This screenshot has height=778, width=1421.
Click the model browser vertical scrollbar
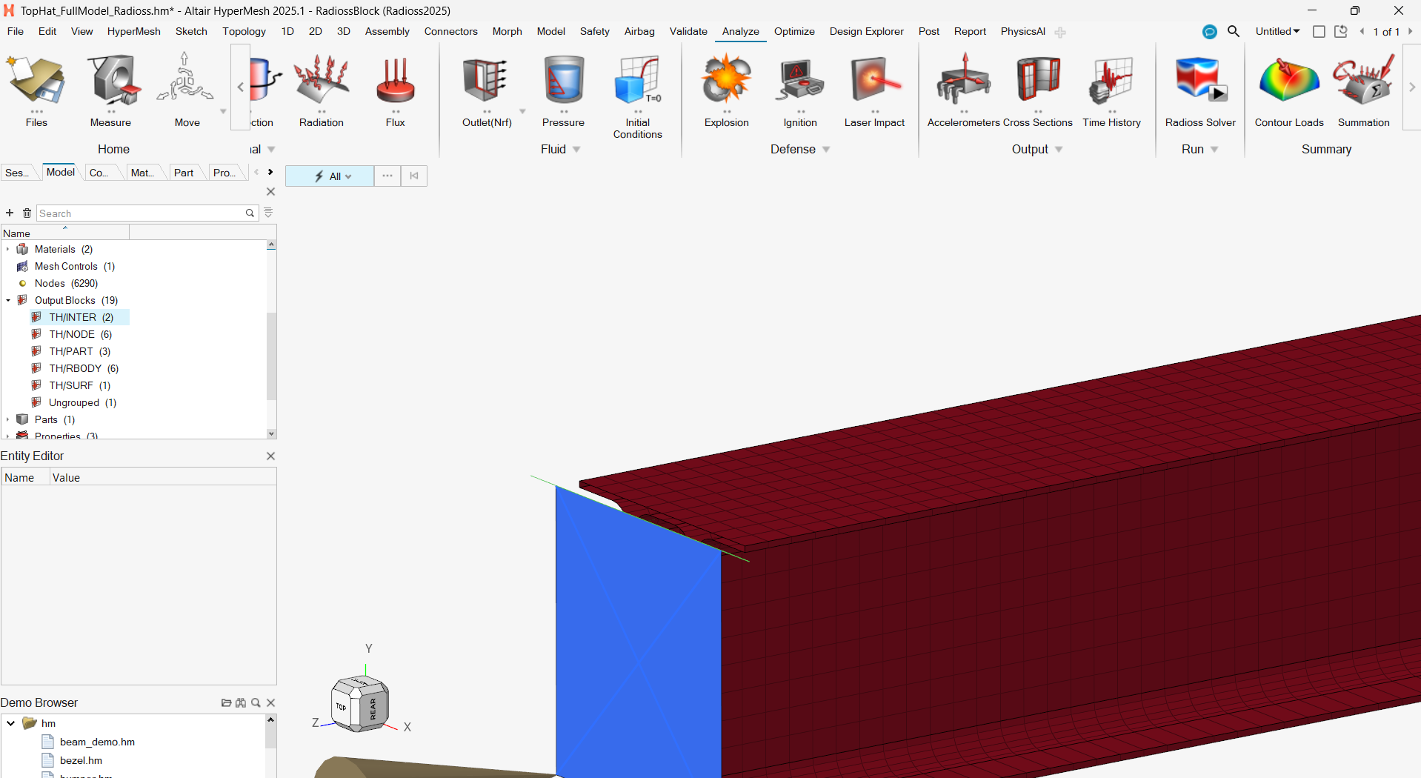(x=271, y=356)
